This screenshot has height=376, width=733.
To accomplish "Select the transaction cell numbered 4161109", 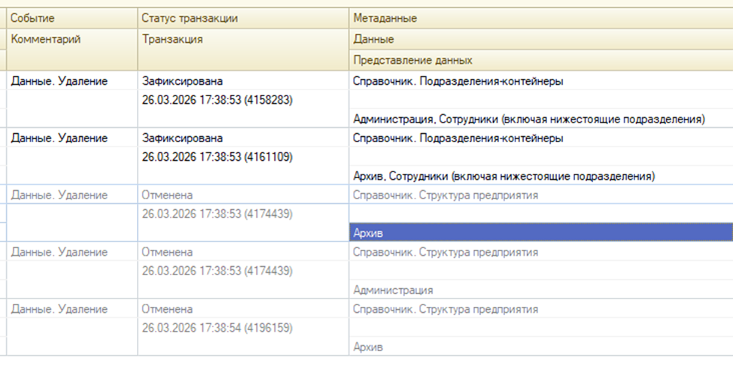I will point(217,157).
